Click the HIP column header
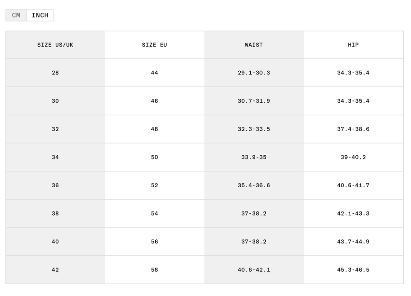Screen dimensions: 411x296 click(353, 45)
